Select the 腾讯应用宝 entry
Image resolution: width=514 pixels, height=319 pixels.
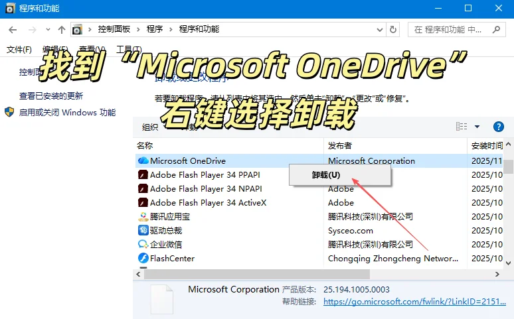coord(170,217)
